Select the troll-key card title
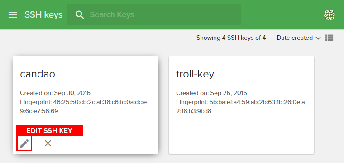Screen dimensions: 344x163 click(195, 74)
